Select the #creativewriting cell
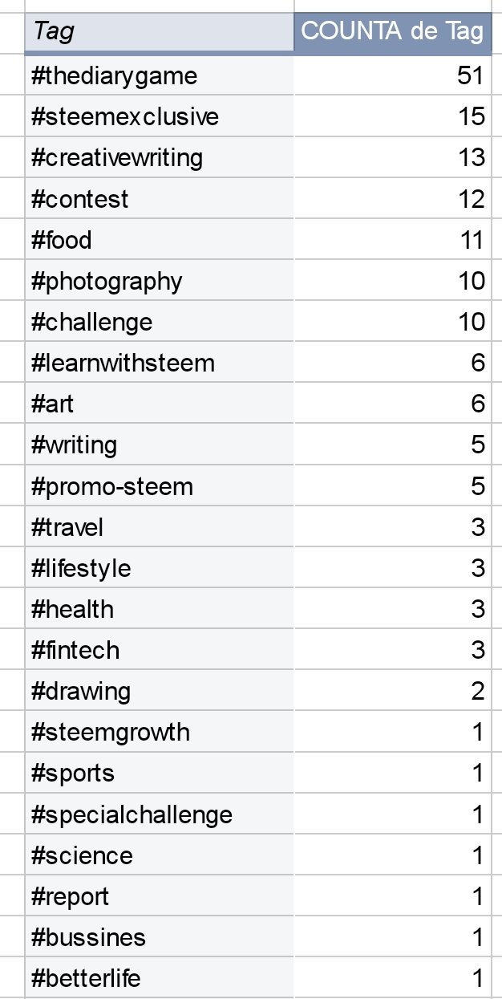The width and height of the screenshot is (502, 999). [159, 157]
